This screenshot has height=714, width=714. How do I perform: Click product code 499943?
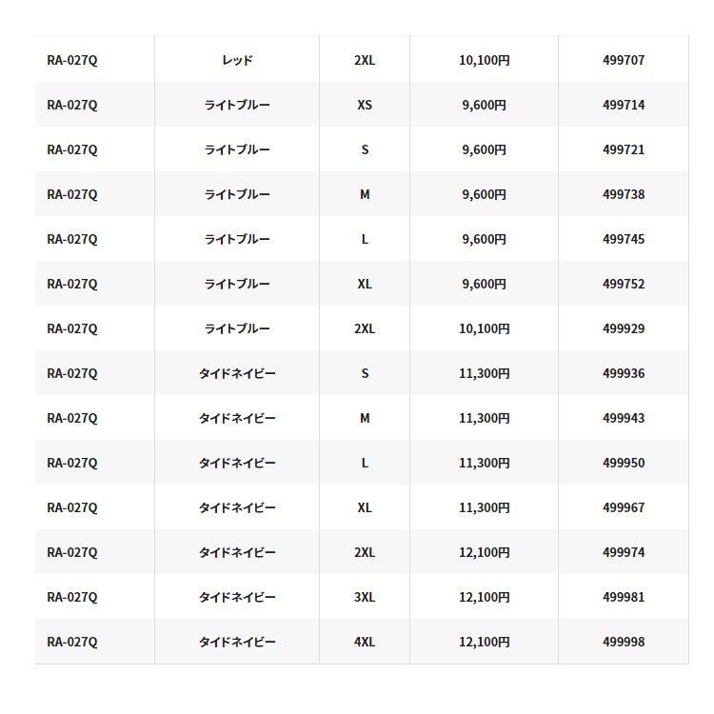point(624,418)
